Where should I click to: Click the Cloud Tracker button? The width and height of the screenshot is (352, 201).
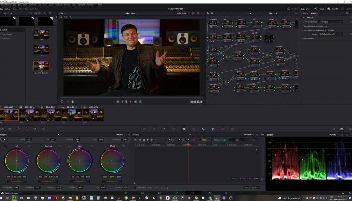(x=252, y=188)
